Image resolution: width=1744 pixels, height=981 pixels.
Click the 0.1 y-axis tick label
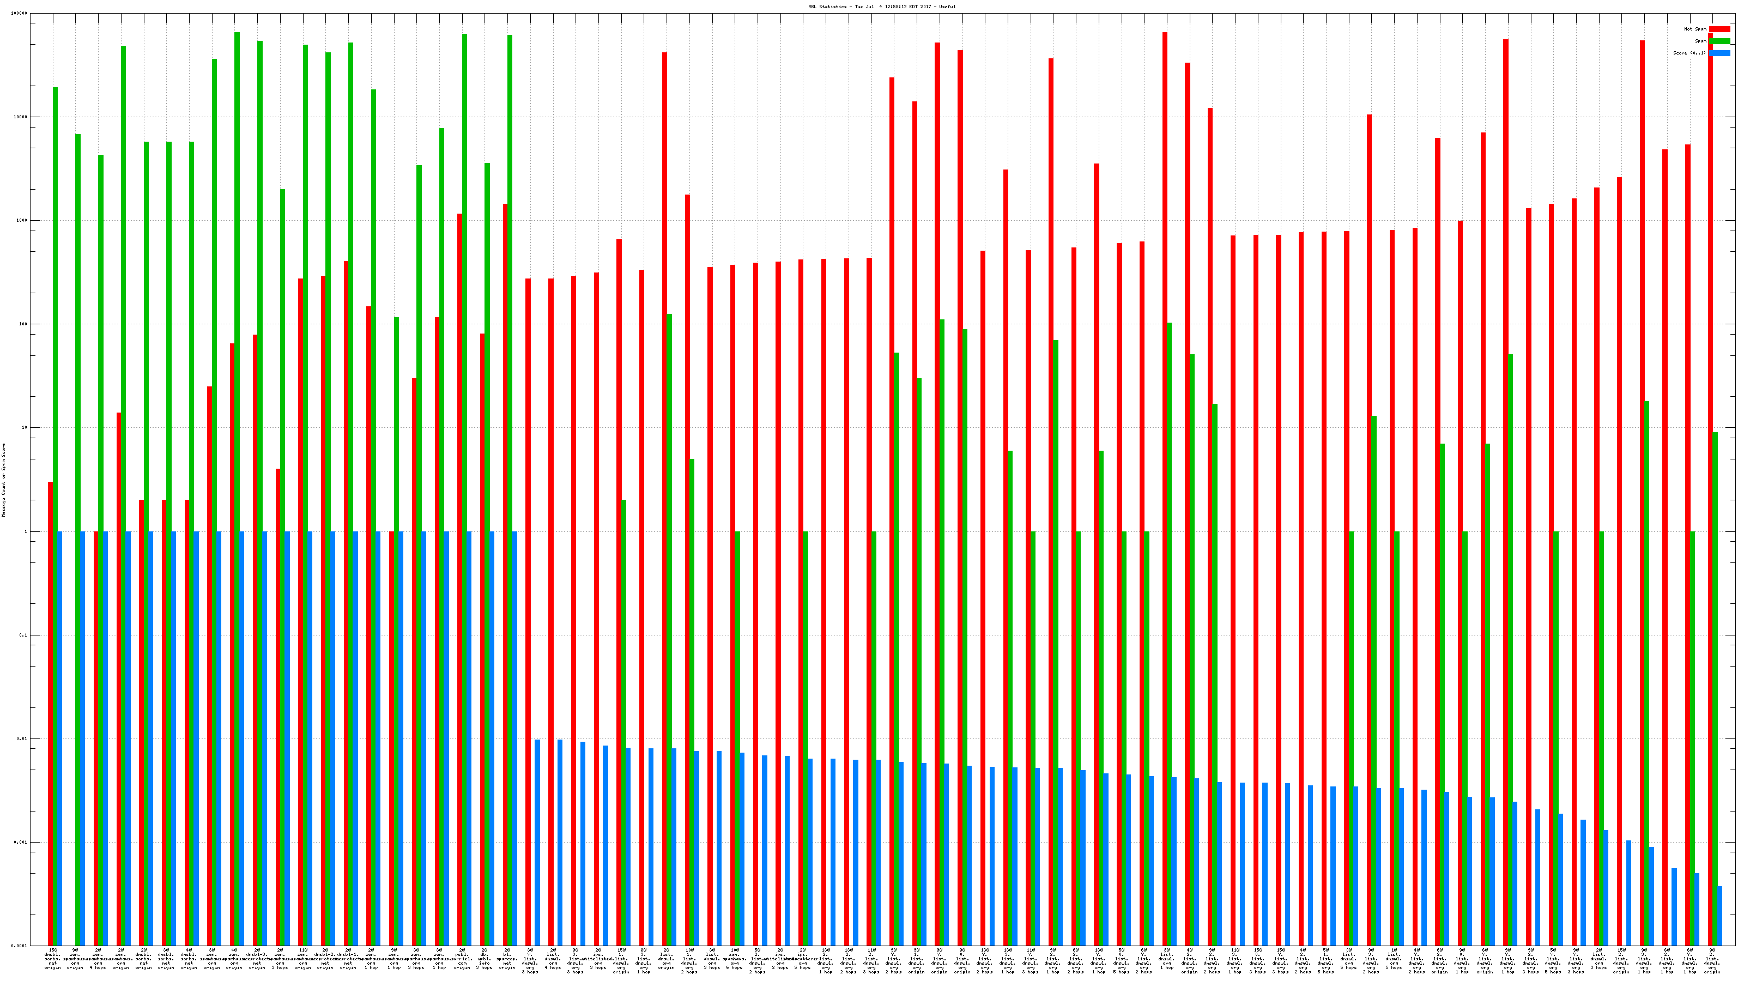23,635
